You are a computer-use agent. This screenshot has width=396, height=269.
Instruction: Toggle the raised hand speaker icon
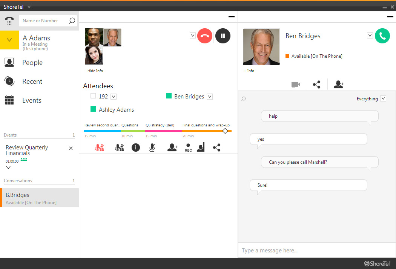tap(200, 147)
